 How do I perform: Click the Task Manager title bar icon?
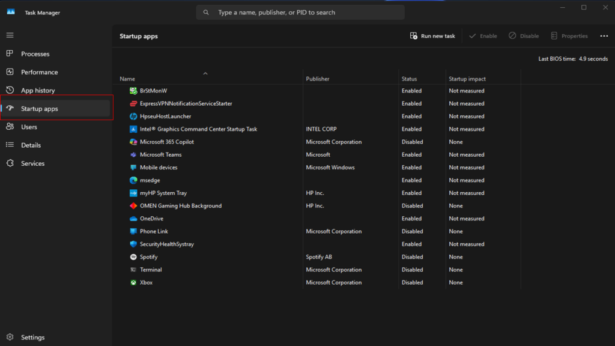11,12
